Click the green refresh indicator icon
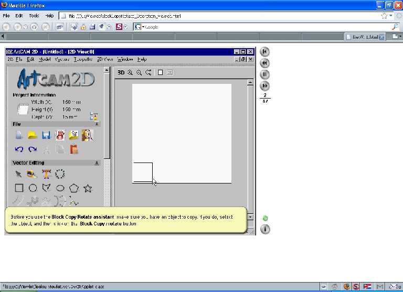Viewport: 403px width, 292px height. (x=265, y=218)
